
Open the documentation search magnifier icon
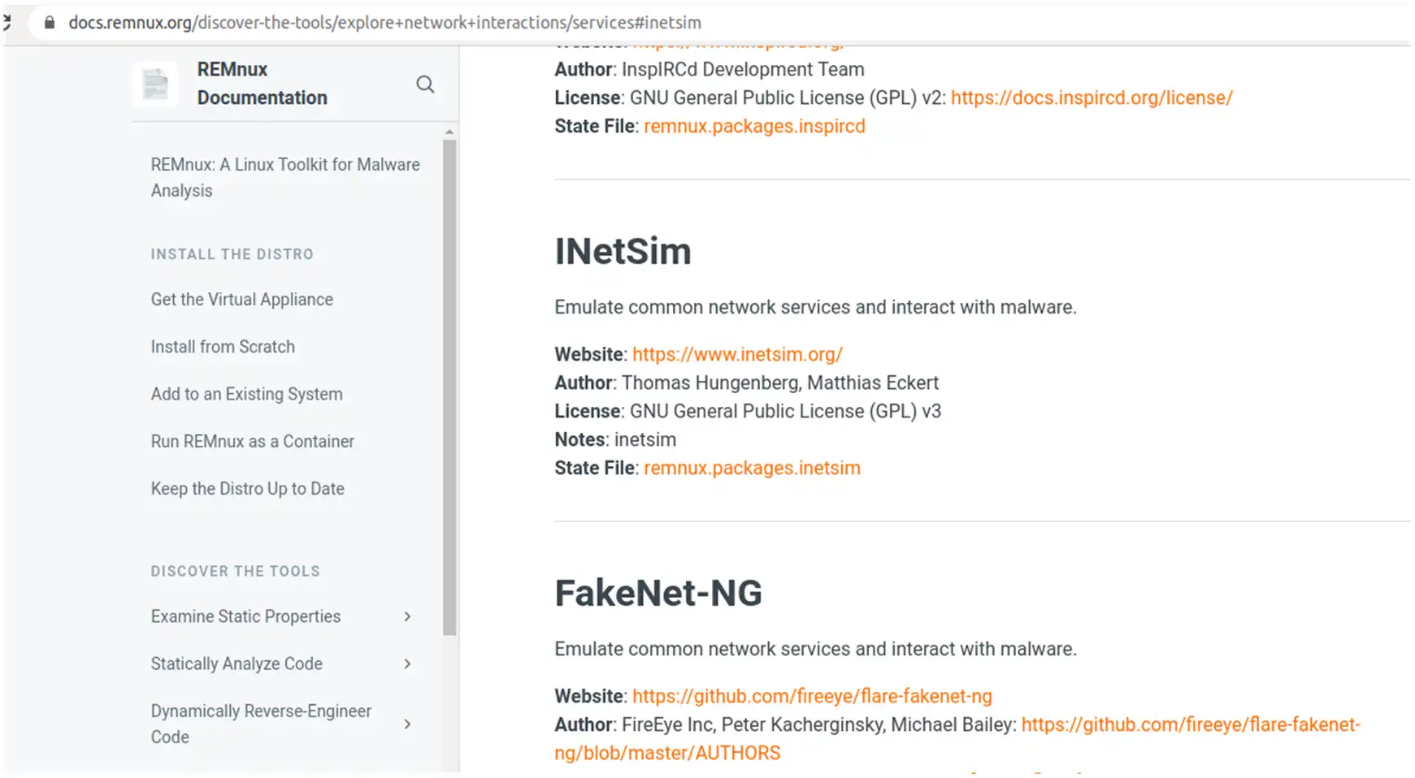[425, 84]
